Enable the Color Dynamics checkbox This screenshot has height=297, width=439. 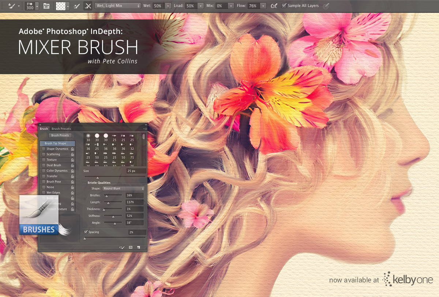tap(44, 171)
